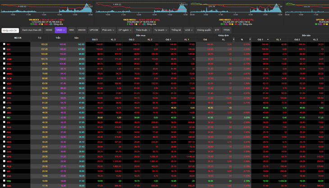329x188 pixels.
Task: Click the Nhập mã CK search field
Action: tap(10, 30)
